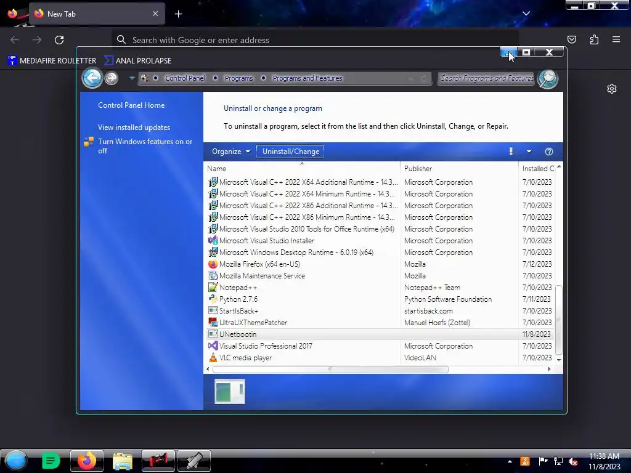Image resolution: width=631 pixels, height=473 pixels.
Task: Click the muted volume tray icon
Action: point(573,461)
